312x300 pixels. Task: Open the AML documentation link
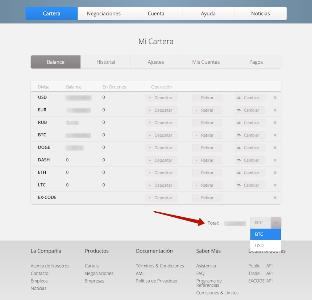[140, 273]
